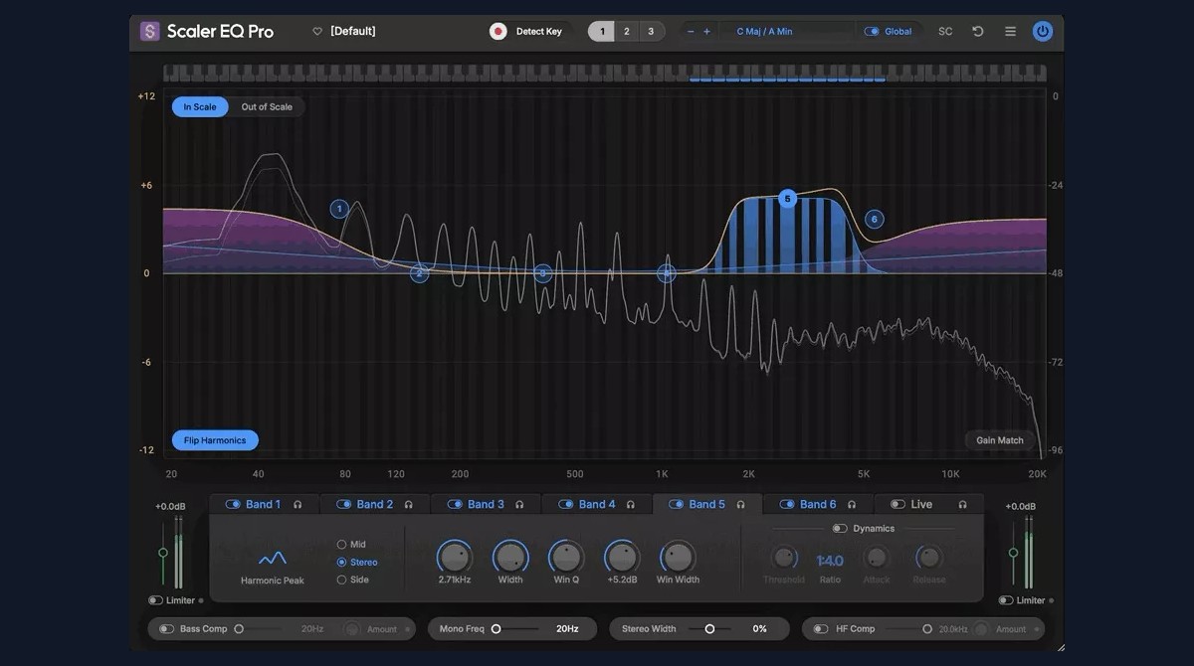Image resolution: width=1194 pixels, height=666 pixels.
Task: Select EQ slot 1 in header
Action: 601,32
